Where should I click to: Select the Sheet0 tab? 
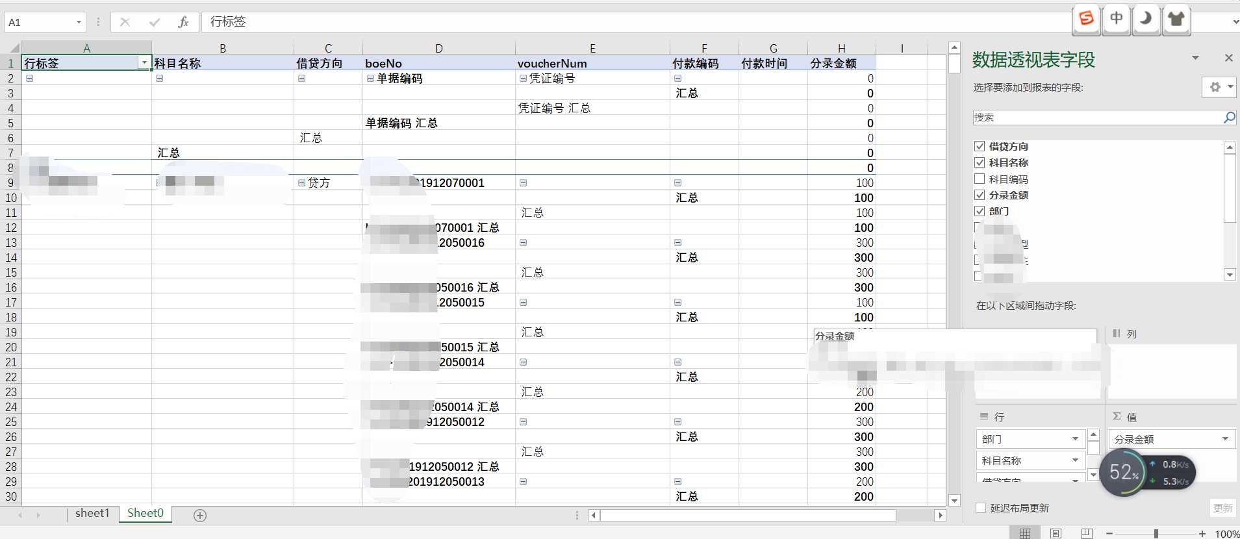[x=146, y=513]
